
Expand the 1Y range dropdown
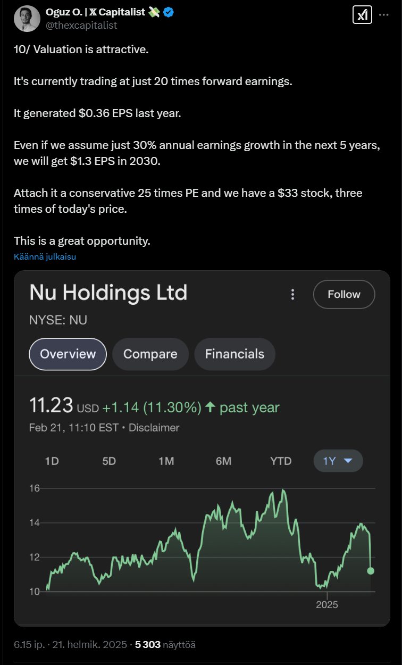point(338,461)
